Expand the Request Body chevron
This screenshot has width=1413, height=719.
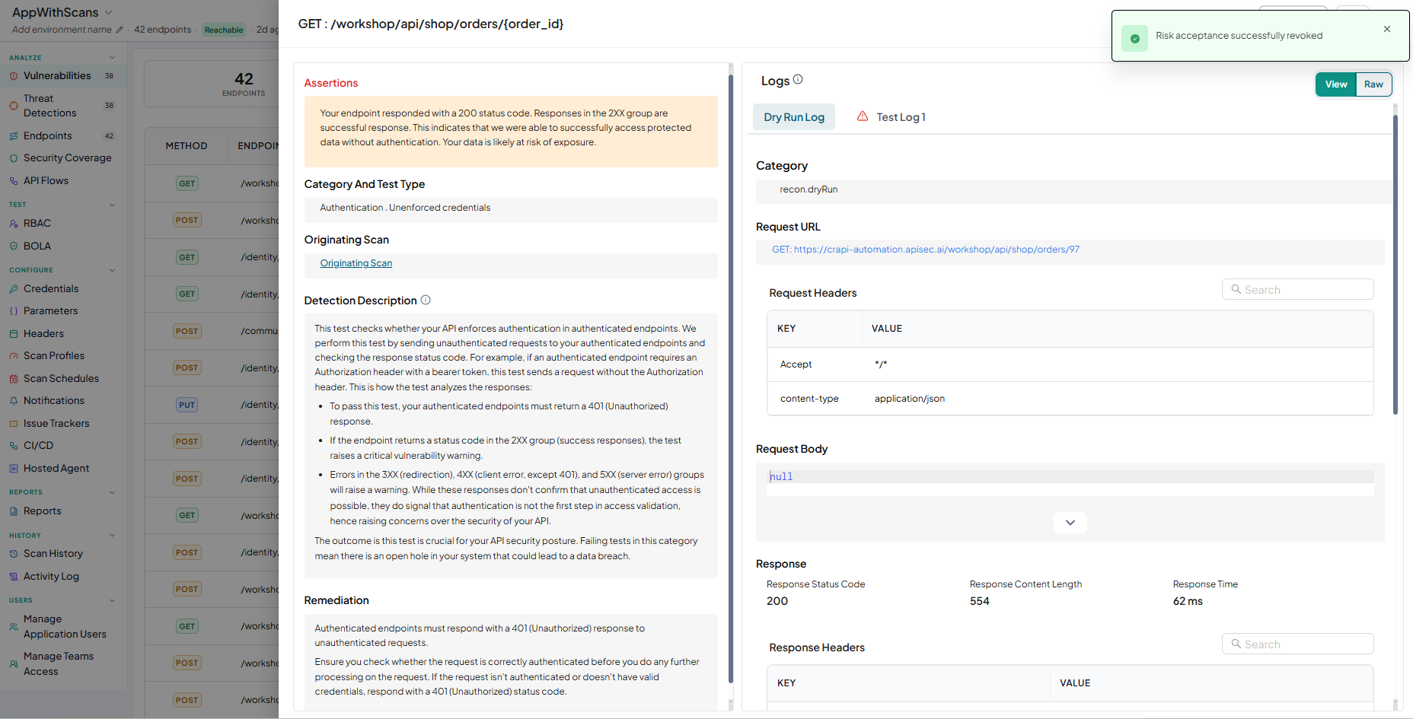(x=1070, y=523)
